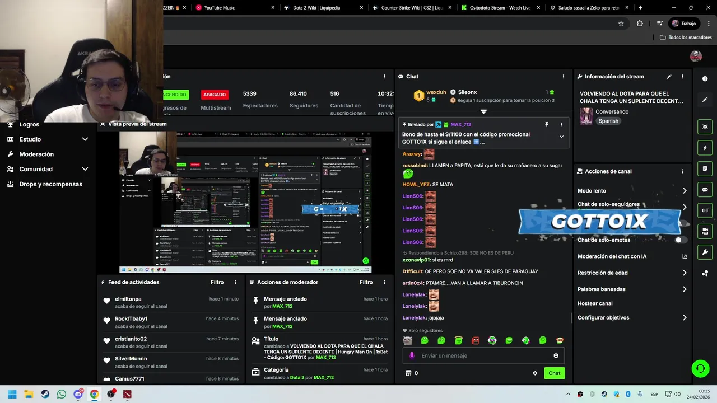Viewport: 717px width, 403px height.
Task: Click the screen capture focus sidebar icon
Action: [705, 127]
